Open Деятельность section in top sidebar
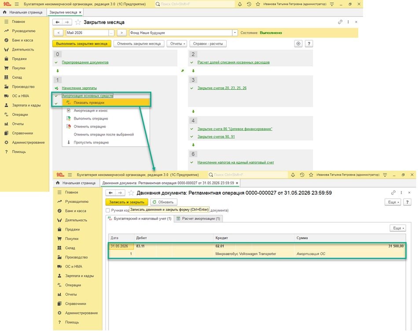 coord(23,50)
